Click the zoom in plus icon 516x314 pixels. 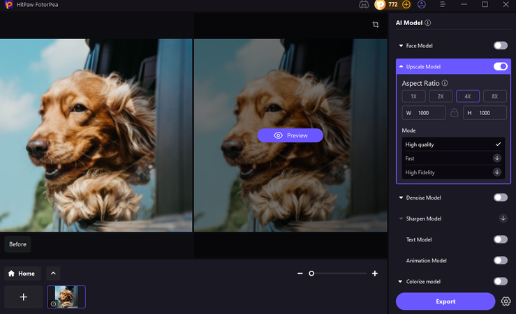click(375, 274)
